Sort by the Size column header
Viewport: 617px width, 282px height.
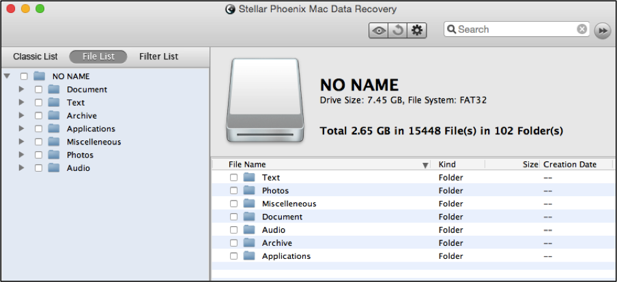click(512, 165)
